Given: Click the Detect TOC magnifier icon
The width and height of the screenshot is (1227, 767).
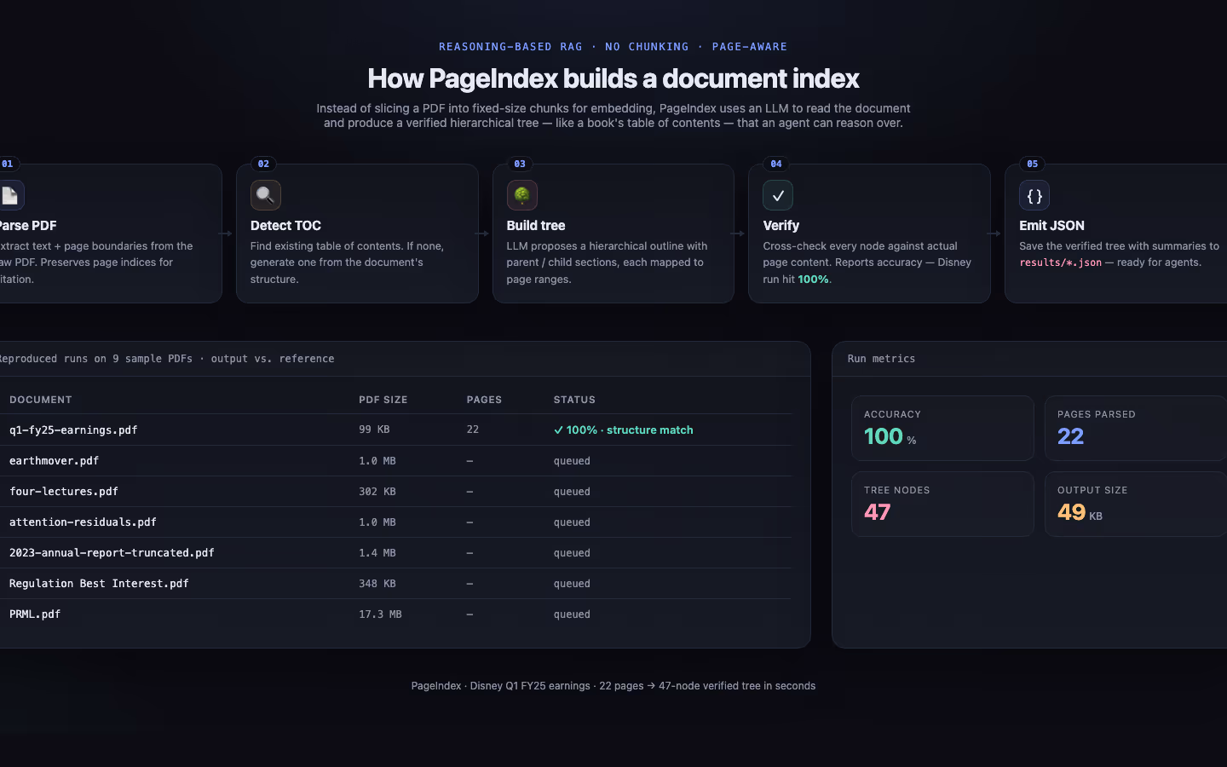Looking at the screenshot, I should point(266,195).
